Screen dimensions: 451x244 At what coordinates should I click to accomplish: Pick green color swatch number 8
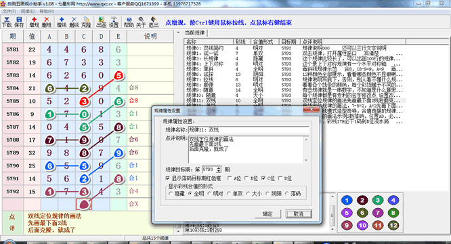pyautogui.click(x=393, y=213)
